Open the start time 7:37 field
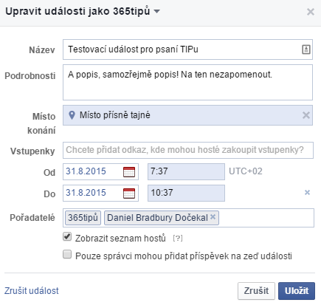The width and height of the screenshot is (321, 308). click(186, 171)
